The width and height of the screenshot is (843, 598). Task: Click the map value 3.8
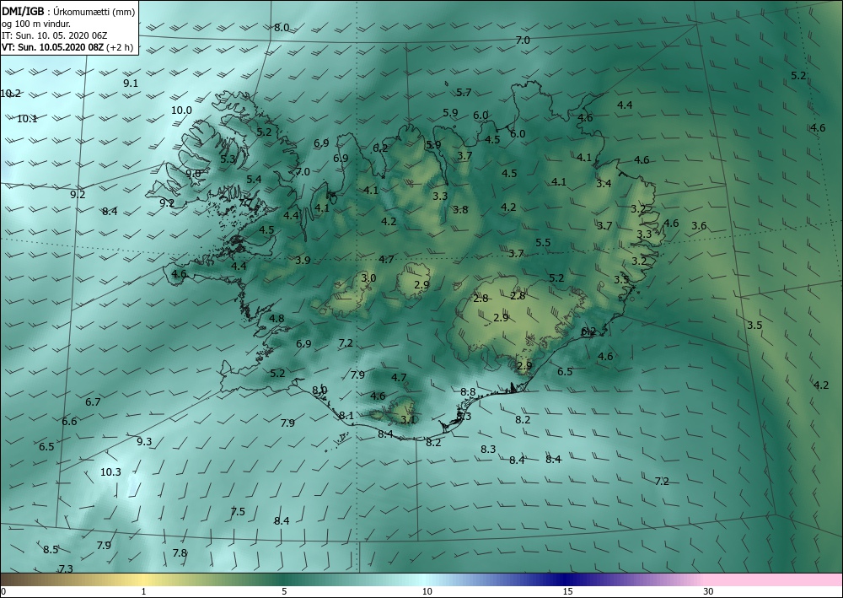[x=460, y=209]
